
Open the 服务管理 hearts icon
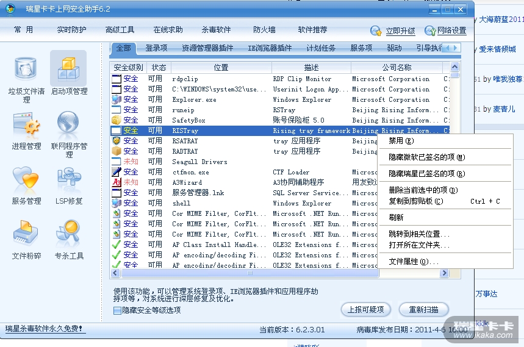(26, 178)
